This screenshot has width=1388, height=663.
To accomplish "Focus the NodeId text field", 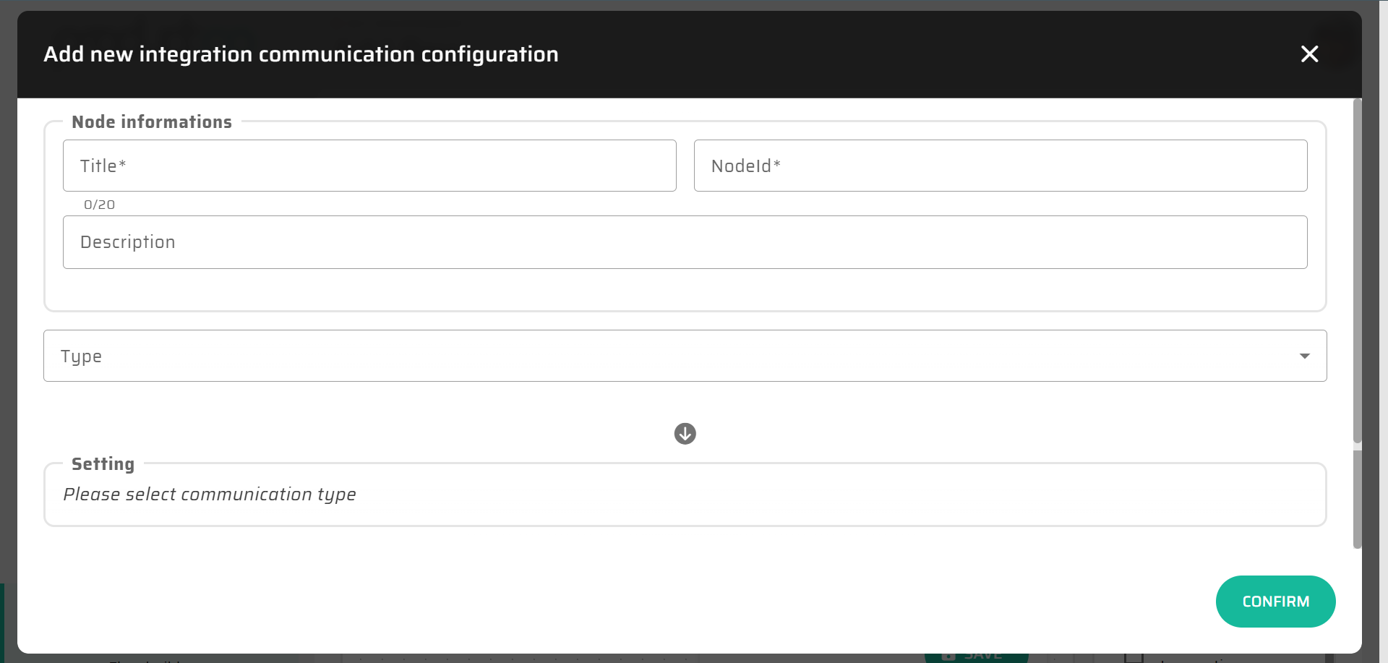I will (1000, 166).
